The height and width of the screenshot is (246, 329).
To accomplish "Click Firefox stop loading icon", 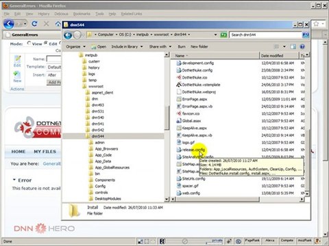I will 47,23.
